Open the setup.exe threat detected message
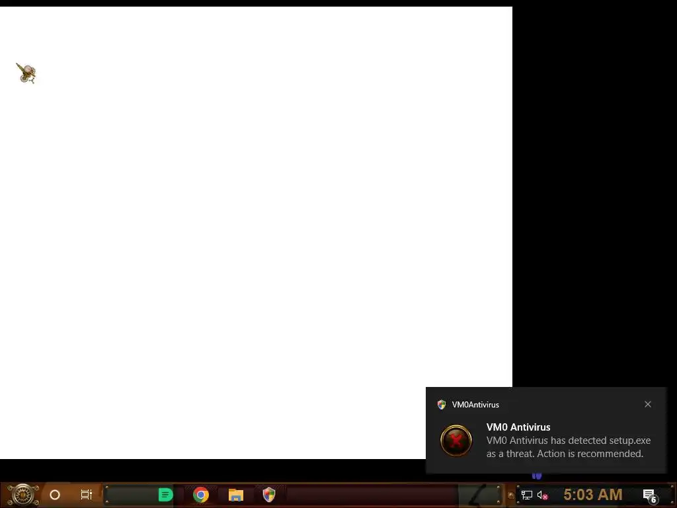Viewport: 677px width, 508px height. click(568, 447)
